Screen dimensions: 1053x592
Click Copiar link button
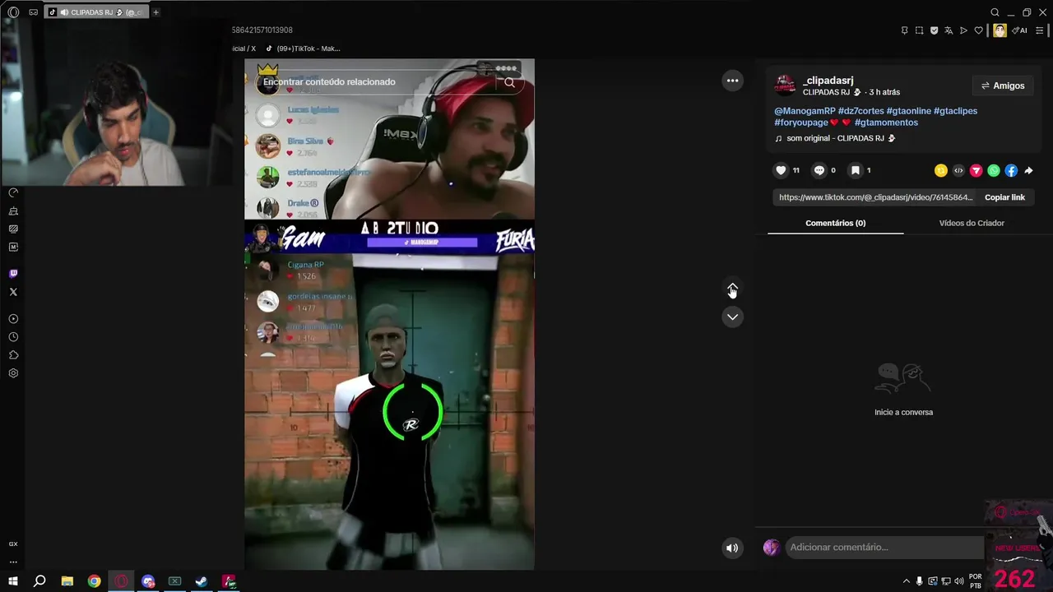1004,197
